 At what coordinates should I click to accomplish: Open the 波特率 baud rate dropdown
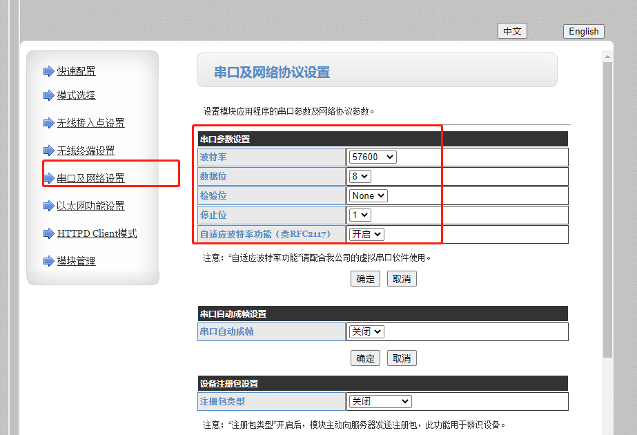click(x=373, y=157)
